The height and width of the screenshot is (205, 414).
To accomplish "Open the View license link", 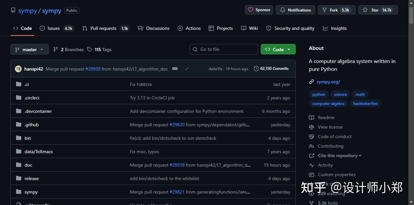I will pos(330,127).
